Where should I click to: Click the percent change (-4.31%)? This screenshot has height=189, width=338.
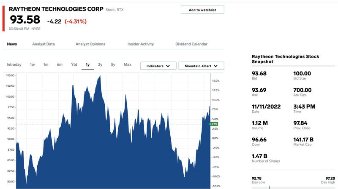(x=76, y=21)
